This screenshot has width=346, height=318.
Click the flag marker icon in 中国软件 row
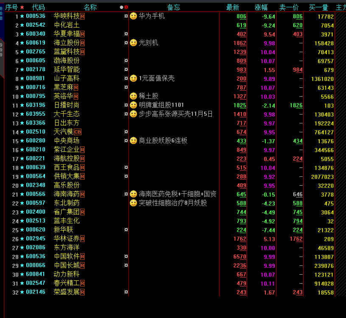tap(126, 256)
